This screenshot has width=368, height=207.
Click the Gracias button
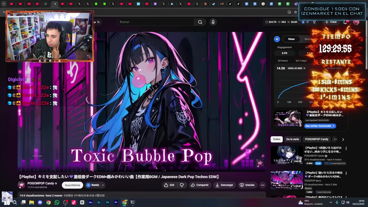tap(247, 185)
